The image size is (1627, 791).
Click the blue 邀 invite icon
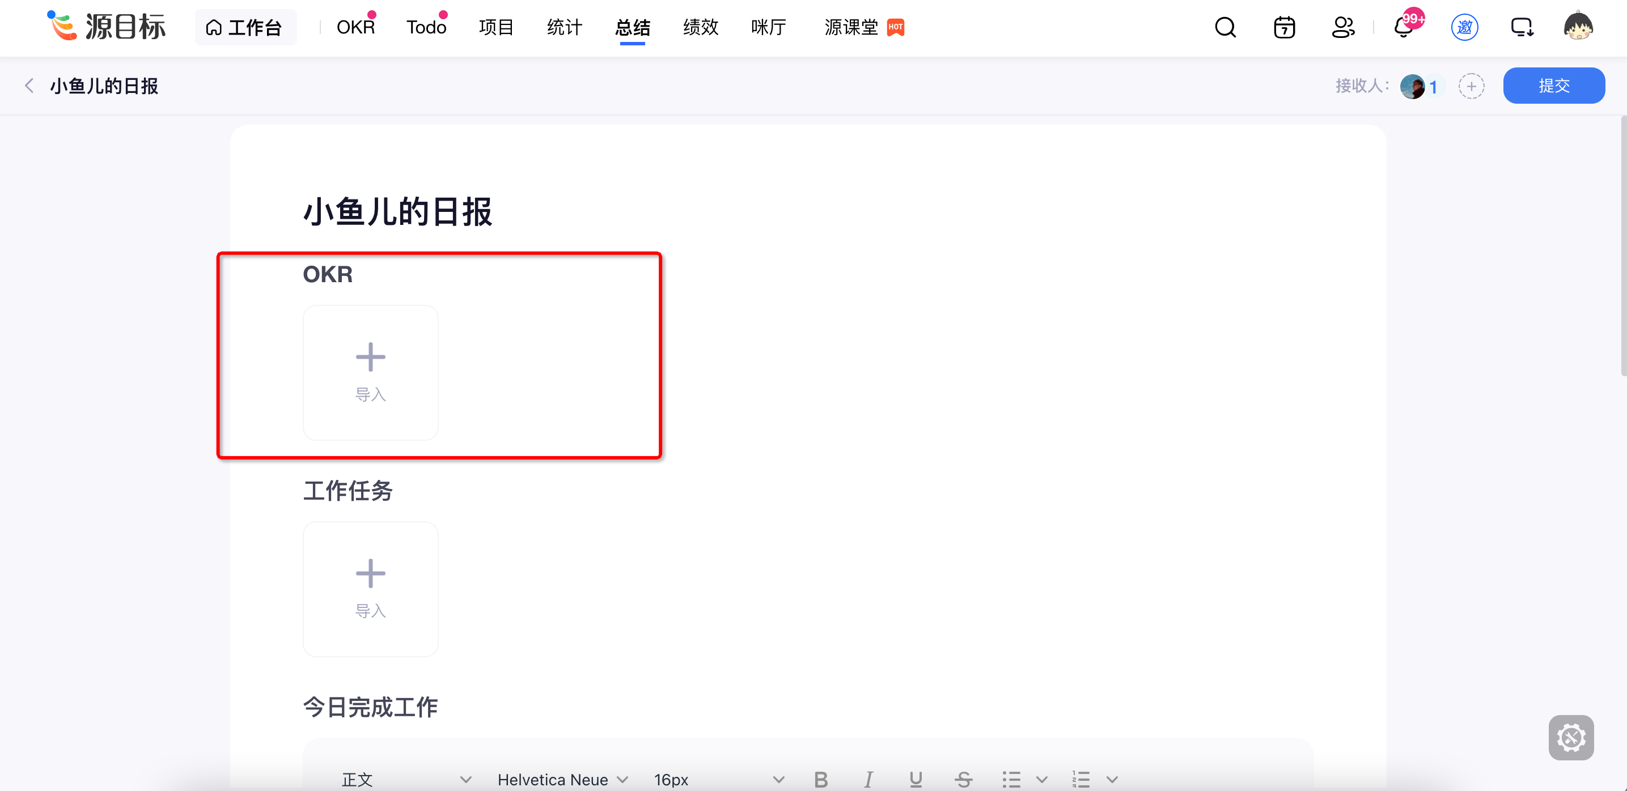point(1465,27)
